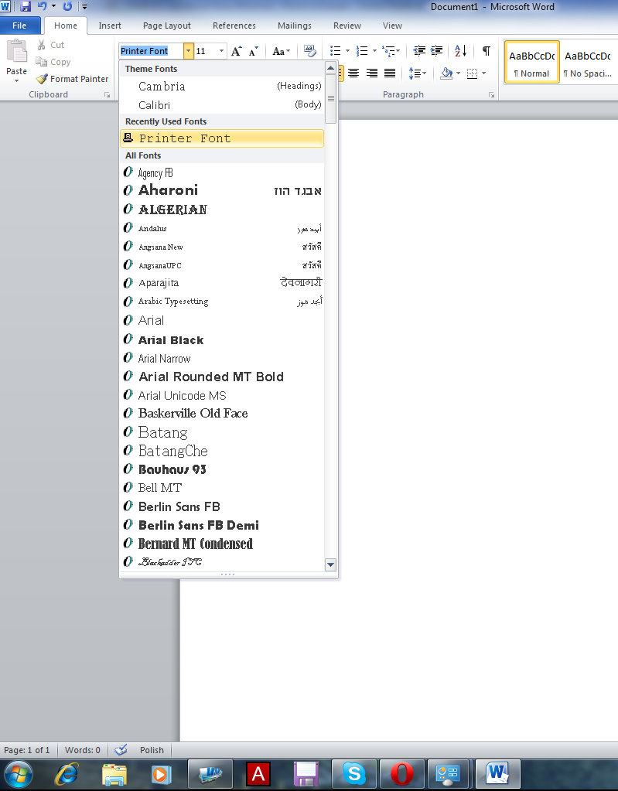618x791 pixels.
Task: Open the Font Size dropdown arrow
Action: [221, 51]
